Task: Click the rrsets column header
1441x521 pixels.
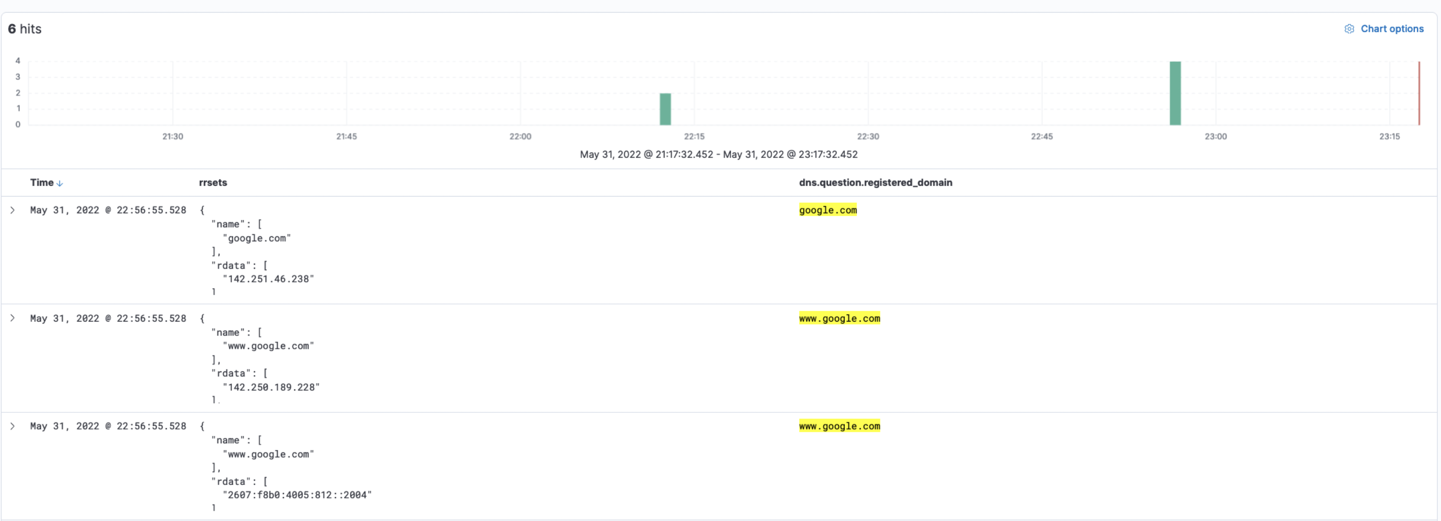Action: click(213, 183)
